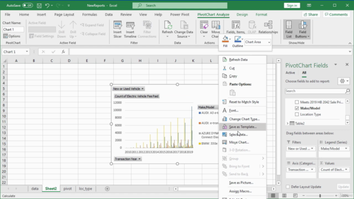This screenshot has width=354, height=199.
Task: Choose Save as Picture menu entry
Action: (242, 182)
